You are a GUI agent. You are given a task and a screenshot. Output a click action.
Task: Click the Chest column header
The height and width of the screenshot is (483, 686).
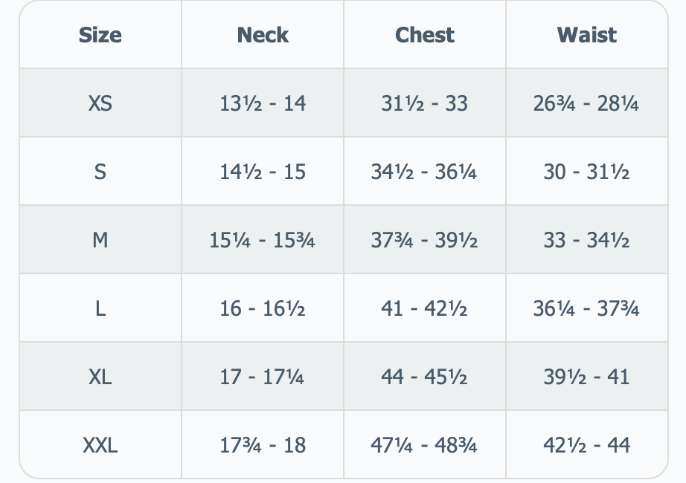click(x=425, y=35)
